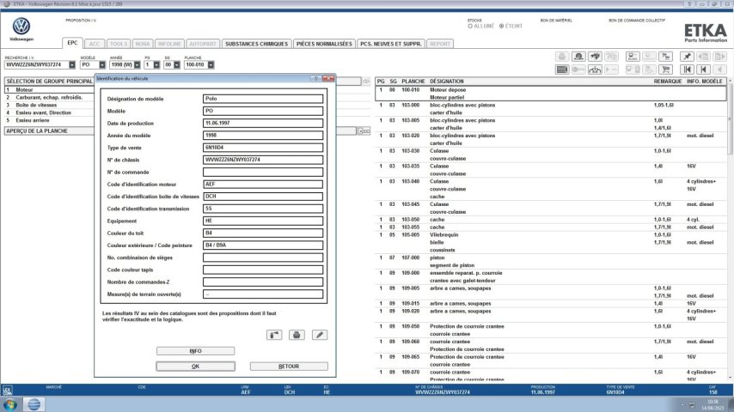Click the INFO button in dialog
The width and height of the screenshot is (734, 412).
pyautogui.click(x=195, y=351)
